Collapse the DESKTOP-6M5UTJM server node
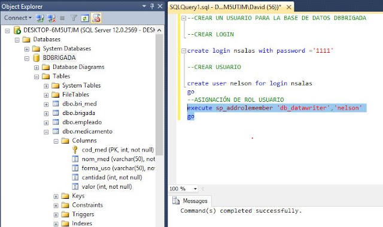Image resolution: width=383 pixels, height=227 pixels. pos(8,31)
